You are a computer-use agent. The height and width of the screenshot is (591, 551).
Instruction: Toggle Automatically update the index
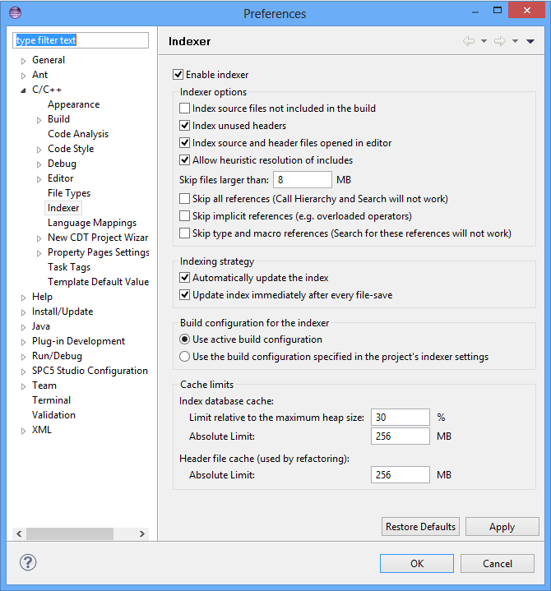click(184, 278)
